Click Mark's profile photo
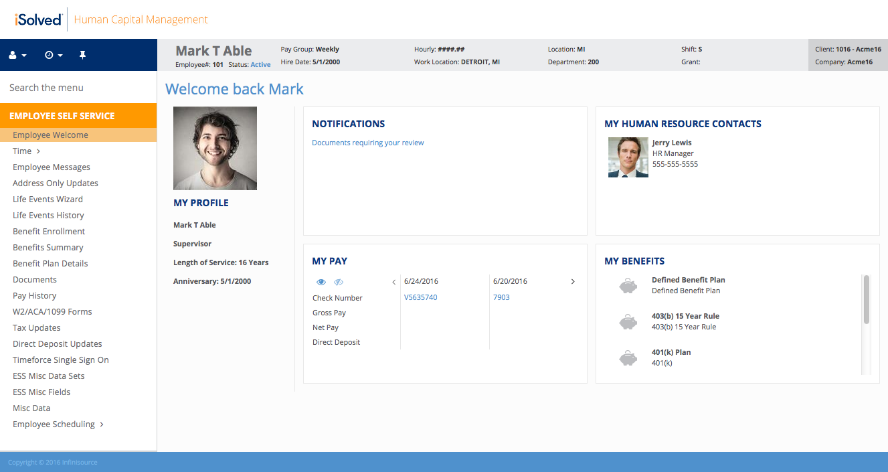 [215, 149]
